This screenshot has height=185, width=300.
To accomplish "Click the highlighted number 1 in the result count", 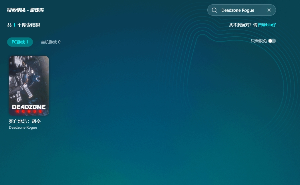I will (14, 25).
